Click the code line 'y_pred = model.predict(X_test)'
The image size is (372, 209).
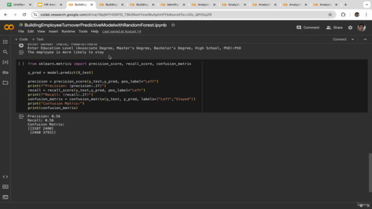pyautogui.click(x=60, y=73)
